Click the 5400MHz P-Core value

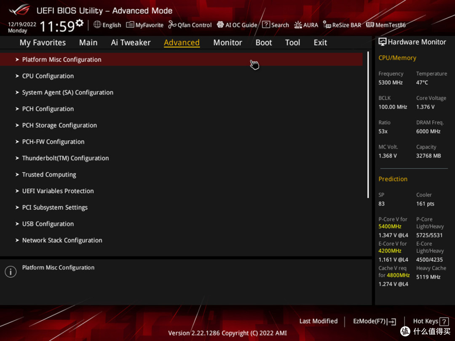[x=390, y=226]
